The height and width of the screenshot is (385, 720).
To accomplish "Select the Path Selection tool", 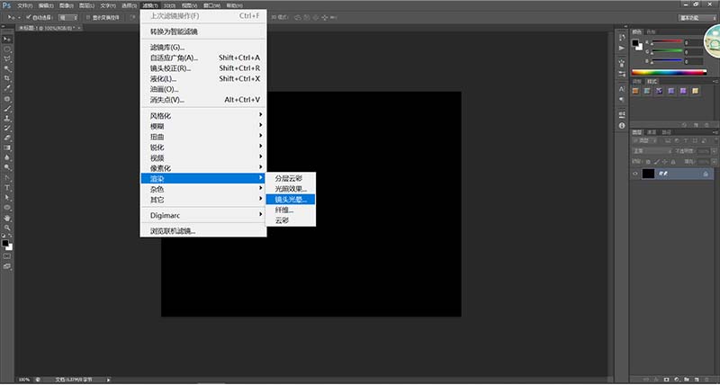I will pos(7,198).
